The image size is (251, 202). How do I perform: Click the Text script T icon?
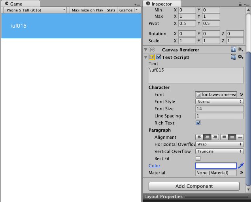coord(152,57)
